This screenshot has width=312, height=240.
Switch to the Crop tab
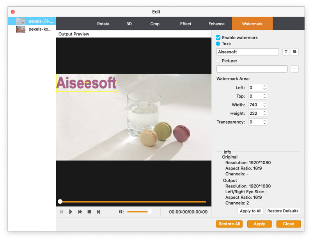click(x=155, y=24)
